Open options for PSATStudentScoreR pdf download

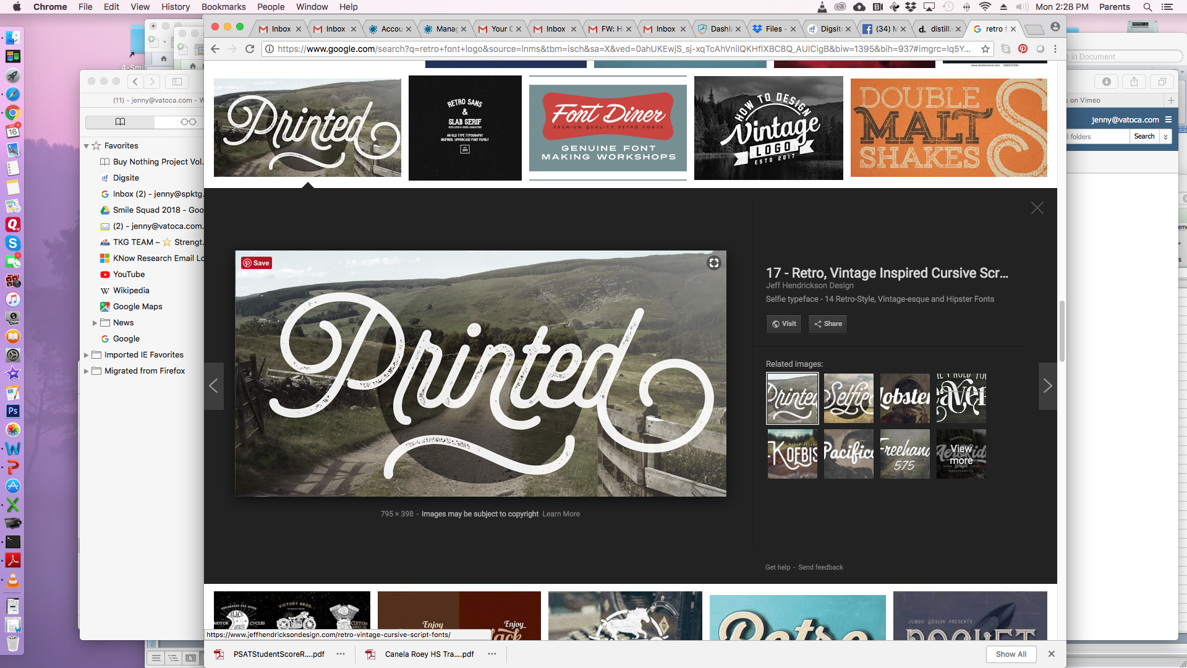[x=341, y=654]
